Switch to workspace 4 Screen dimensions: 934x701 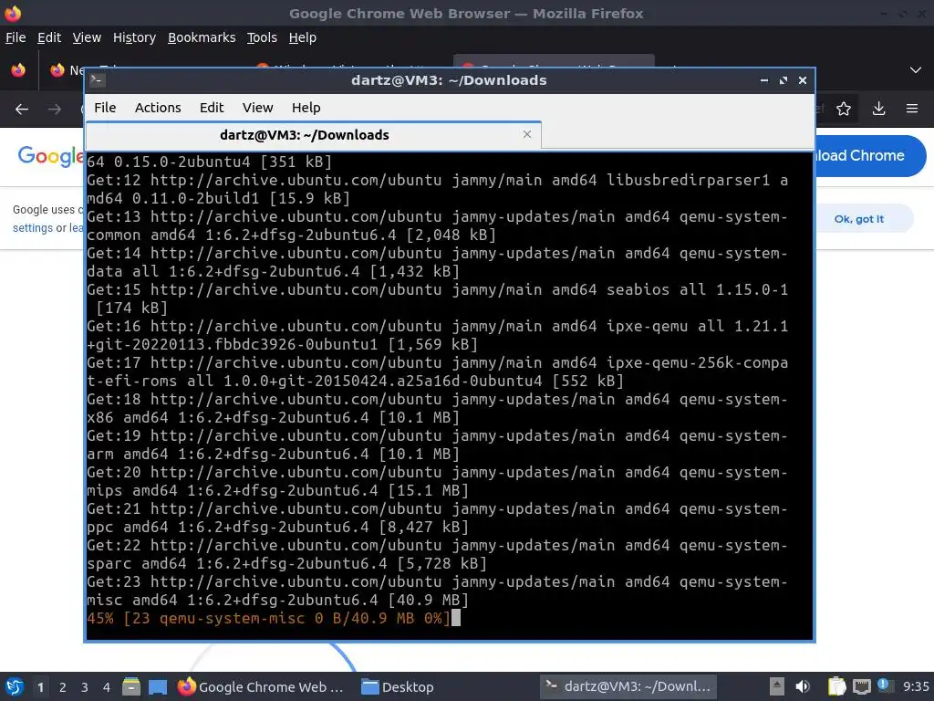pyautogui.click(x=107, y=687)
